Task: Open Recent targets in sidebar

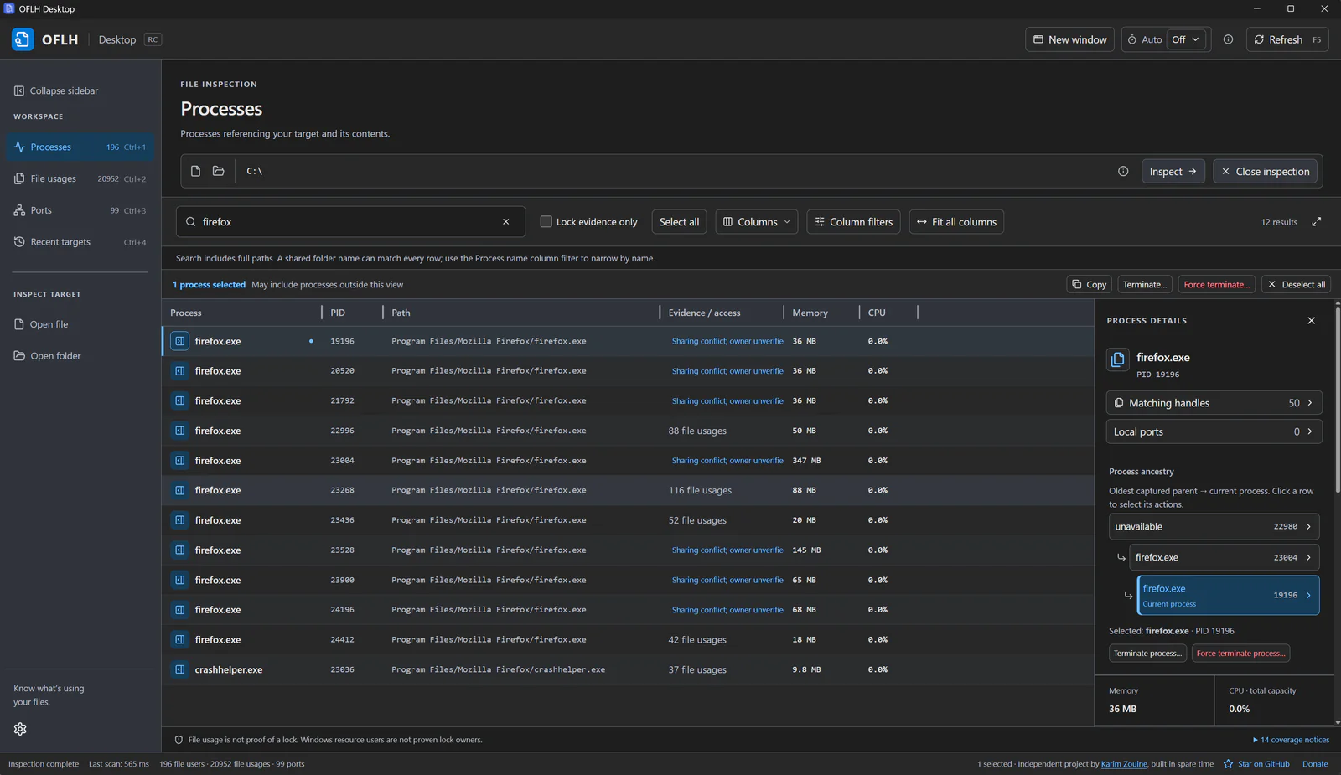Action: coord(80,242)
